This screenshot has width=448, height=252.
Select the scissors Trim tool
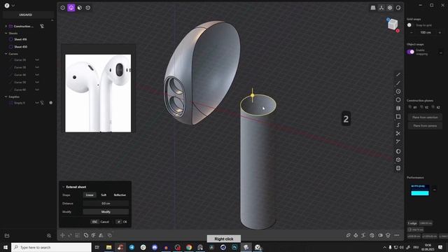398,134
